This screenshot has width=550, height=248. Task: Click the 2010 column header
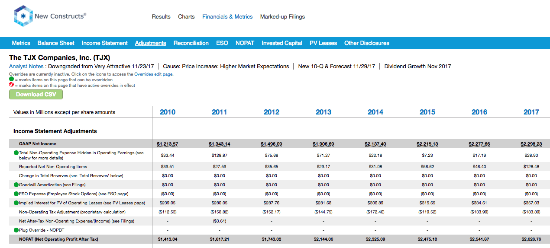(x=168, y=112)
